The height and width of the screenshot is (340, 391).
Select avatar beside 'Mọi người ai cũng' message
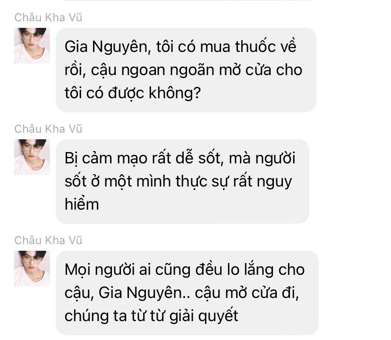coord(32,269)
